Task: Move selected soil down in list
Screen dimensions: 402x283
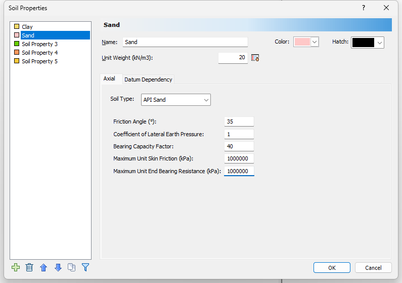Action: pyautogui.click(x=58, y=267)
